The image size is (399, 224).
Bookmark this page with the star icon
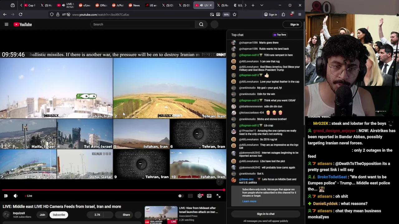pos(234,14)
